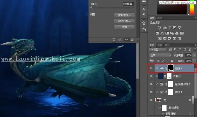Open the Adjustments panel flyout menu
The width and height of the screenshot is (197, 117).
(195, 18)
